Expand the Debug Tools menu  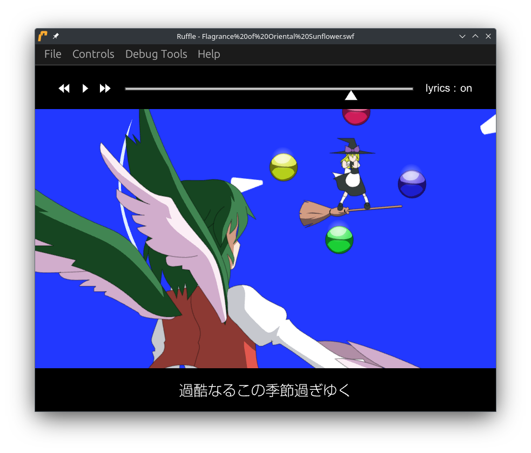156,54
